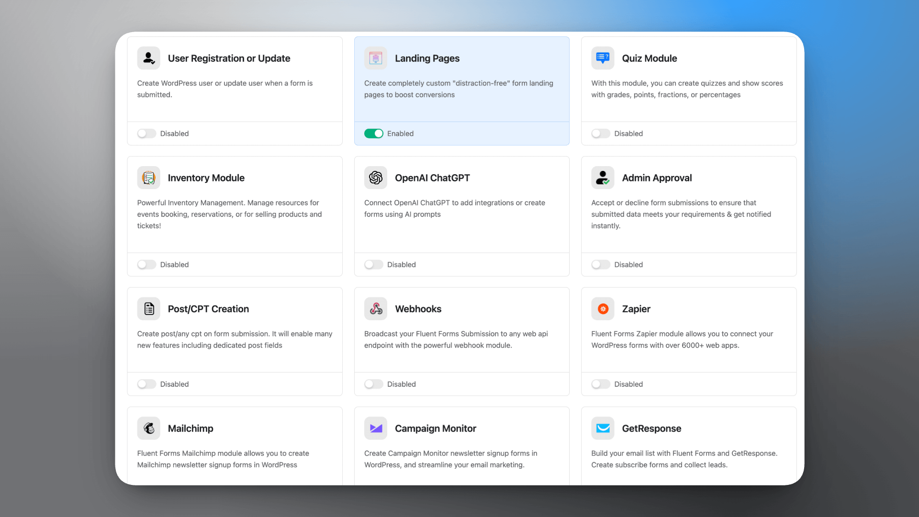Click the Quiz Module icon
Image resolution: width=919 pixels, height=517 pixels.
pyautogui.click(x=603, y=58)
